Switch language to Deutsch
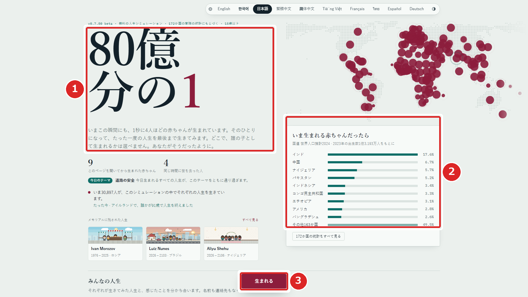Viewport: 528px width, 297px height. coord(417,9)
